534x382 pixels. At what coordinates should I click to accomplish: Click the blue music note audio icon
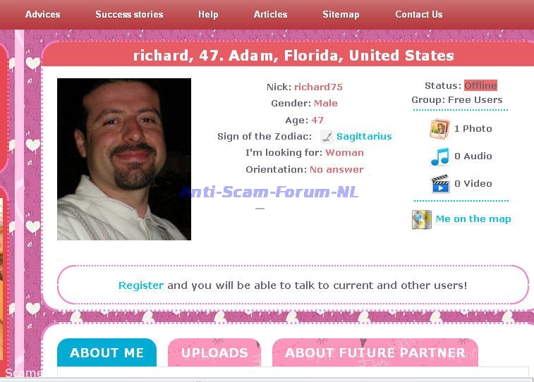tap(439, 156)
